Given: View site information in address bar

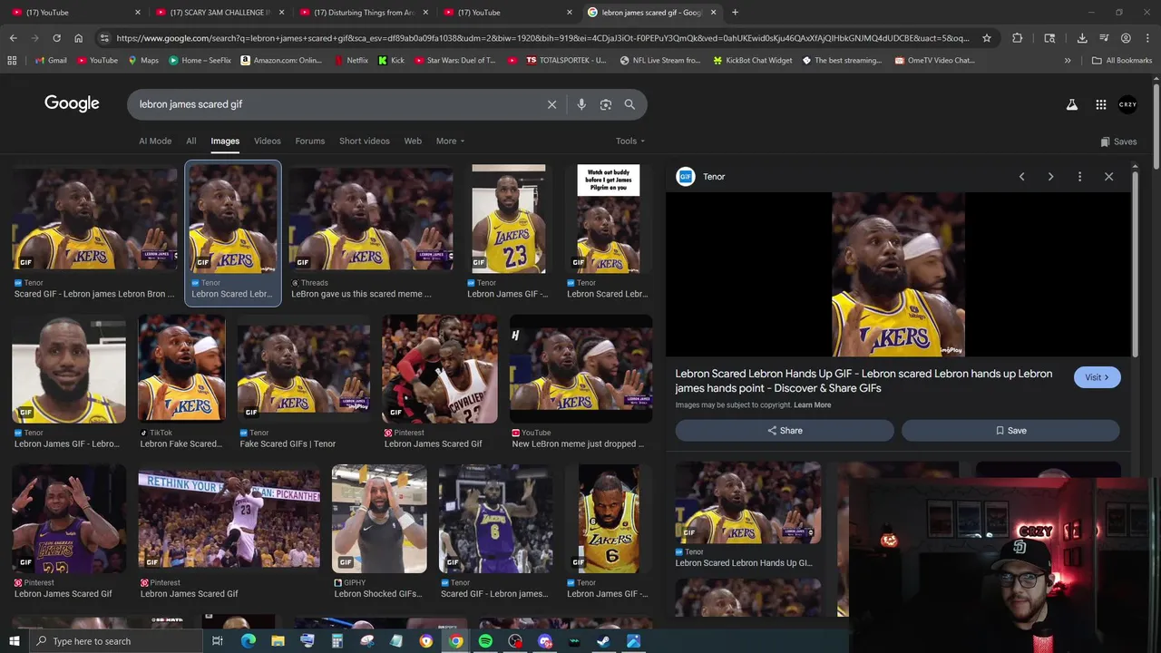Looking at the screenshot, I should [x=104, y=38].
